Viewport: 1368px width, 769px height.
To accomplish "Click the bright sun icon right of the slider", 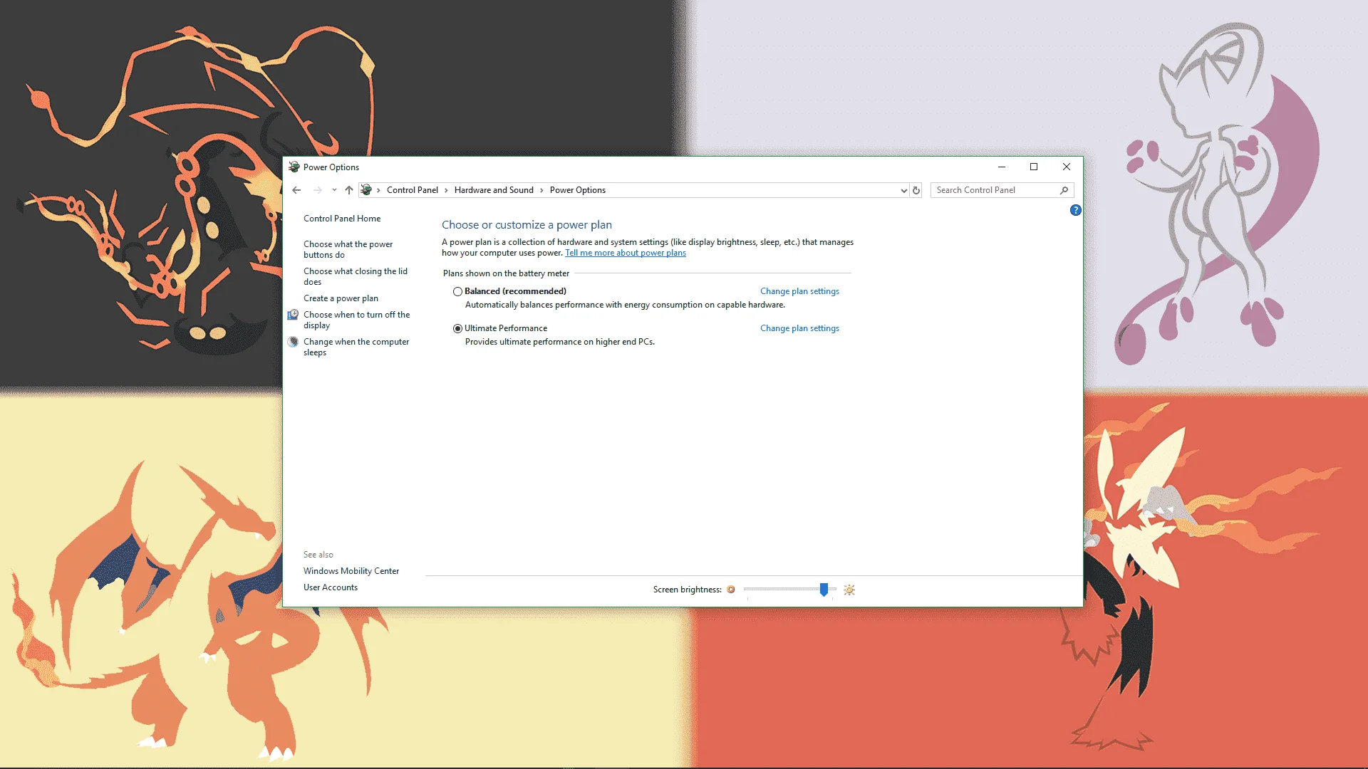I will point(849,590).
